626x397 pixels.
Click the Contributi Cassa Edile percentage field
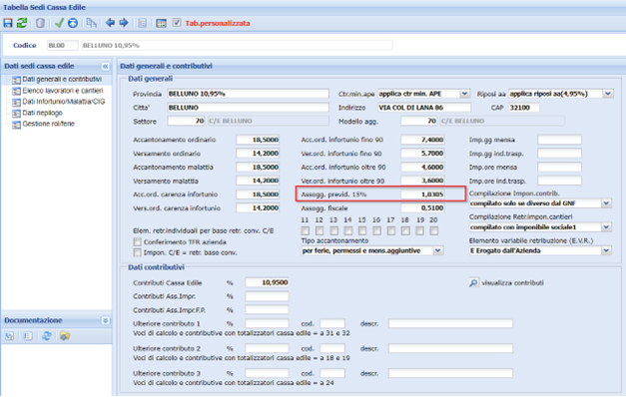click(x=267, y=282)
